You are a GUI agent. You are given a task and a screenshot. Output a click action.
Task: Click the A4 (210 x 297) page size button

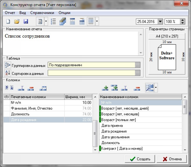click(x=167, y=36)
